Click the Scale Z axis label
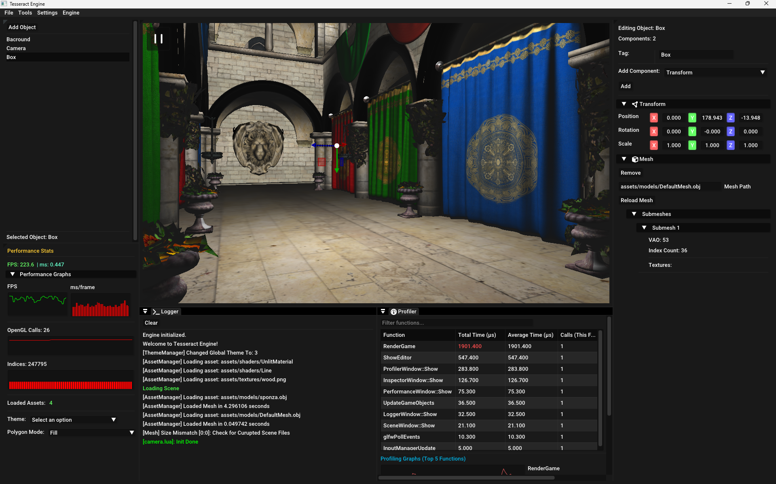Image resolution: width=776 pixels, height=484 pixels. pos(731,145)
